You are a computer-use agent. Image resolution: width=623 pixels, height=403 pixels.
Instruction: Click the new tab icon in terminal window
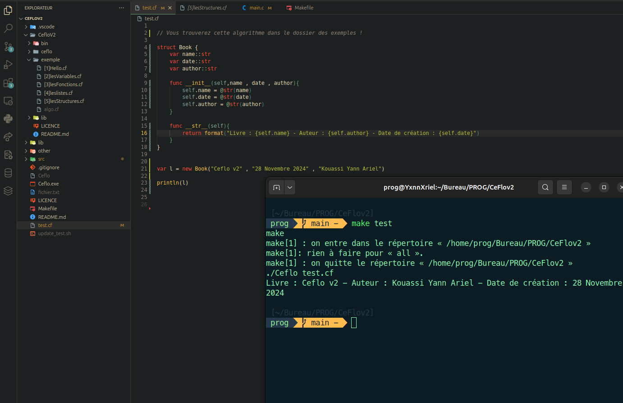[277, 187]
